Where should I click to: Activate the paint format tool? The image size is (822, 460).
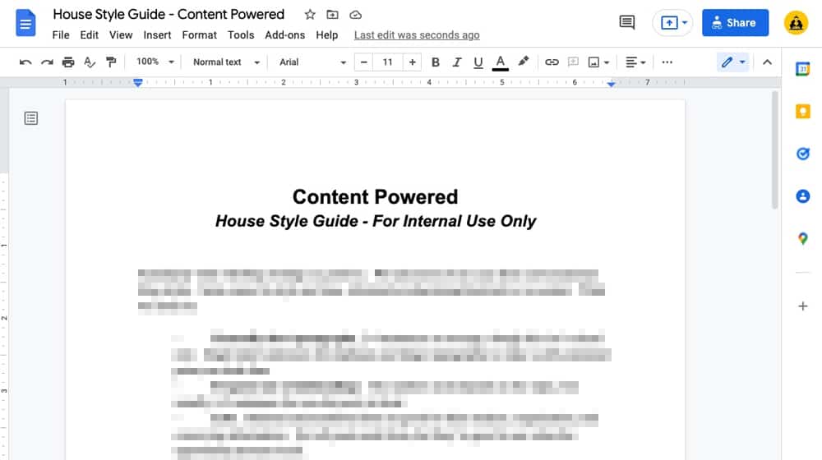coord(111,62)
